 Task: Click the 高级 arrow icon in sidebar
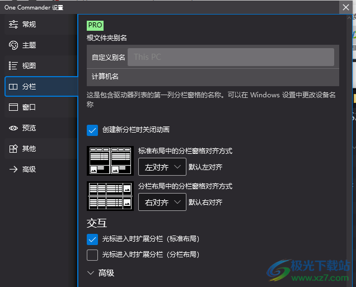pyautogui.click(x=13, y=170)
